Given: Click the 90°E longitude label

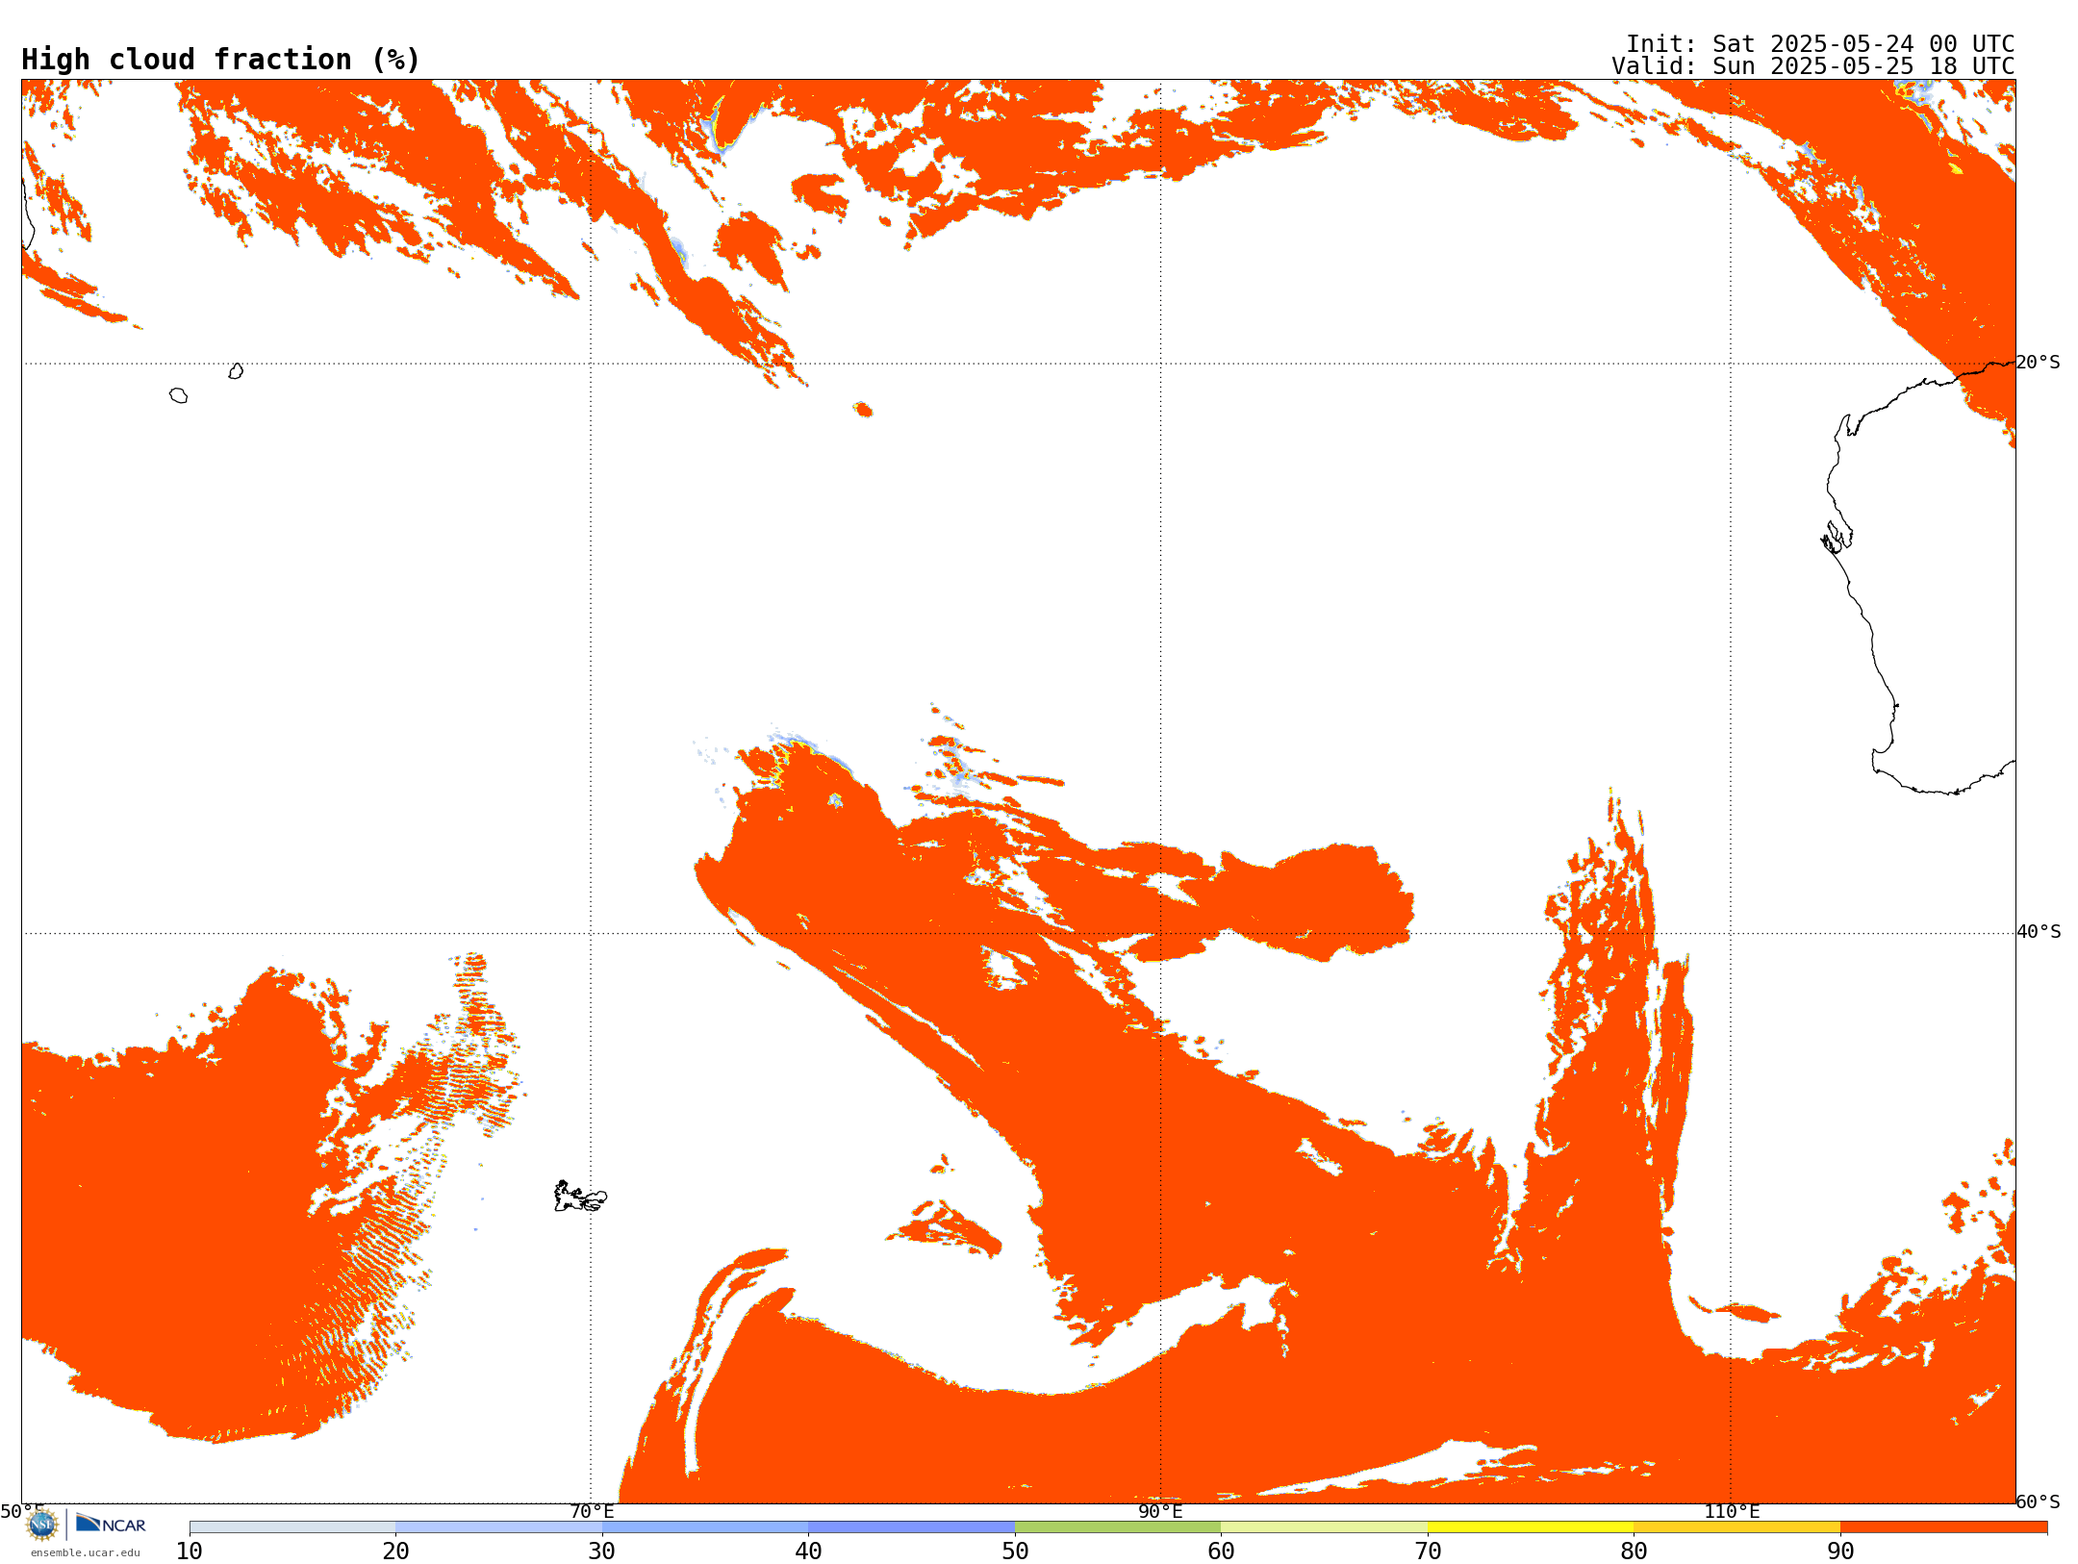Looking at the screenshot, I should click(1160, 1511).
